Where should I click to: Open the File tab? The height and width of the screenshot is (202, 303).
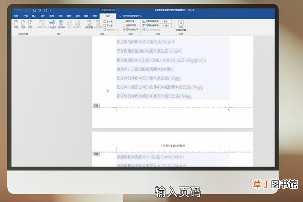tap(16, 16)
